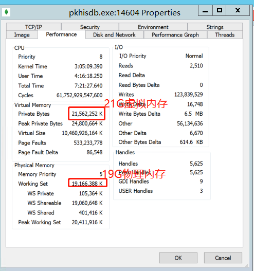Click the green leaf application icon
This screenshot has width=254, height=271.
(x=6, y=12)
